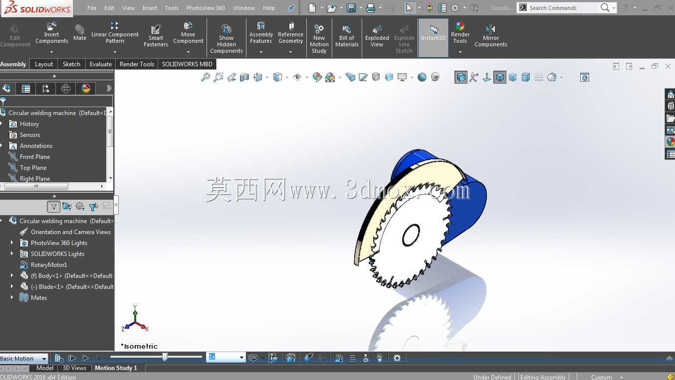675x380 pixels.
Task: Open the Insert menu
Action: pos(150,8)
